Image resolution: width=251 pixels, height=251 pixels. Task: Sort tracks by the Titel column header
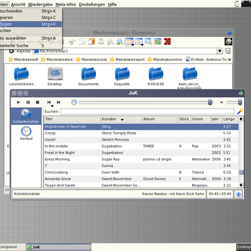72,119
